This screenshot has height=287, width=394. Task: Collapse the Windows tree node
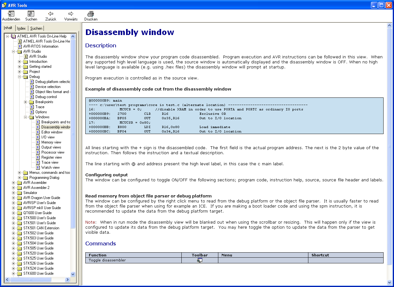pos(26,117)
